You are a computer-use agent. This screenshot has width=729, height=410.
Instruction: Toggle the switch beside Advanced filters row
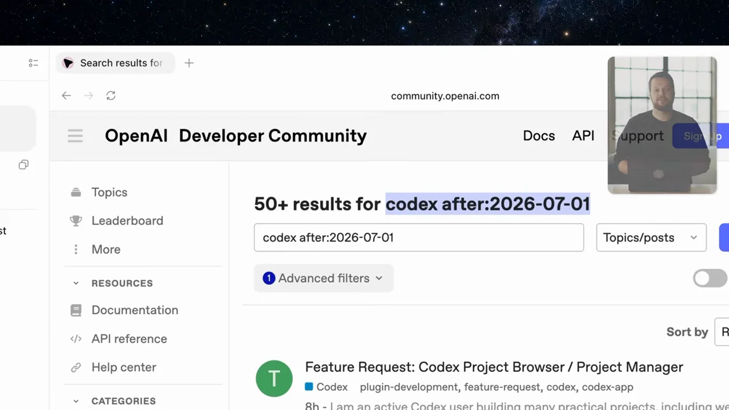[x=710, y=278]
